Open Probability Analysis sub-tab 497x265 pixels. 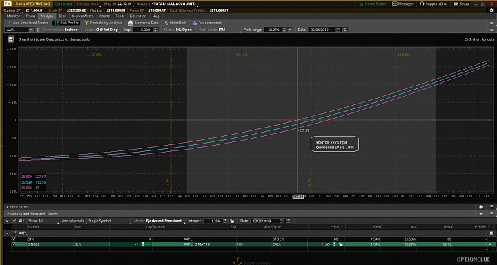tap(104, 23)
